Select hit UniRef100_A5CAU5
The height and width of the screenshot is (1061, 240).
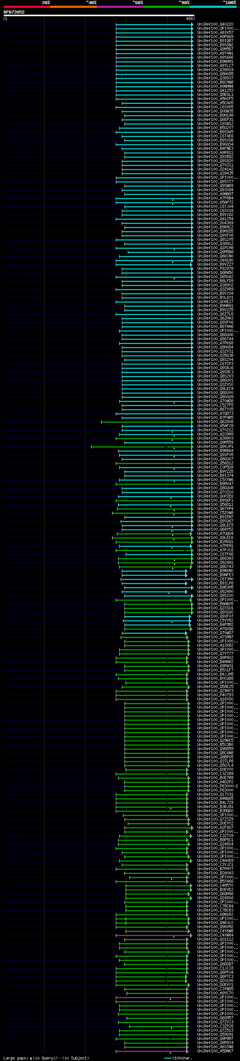(215, 103)
